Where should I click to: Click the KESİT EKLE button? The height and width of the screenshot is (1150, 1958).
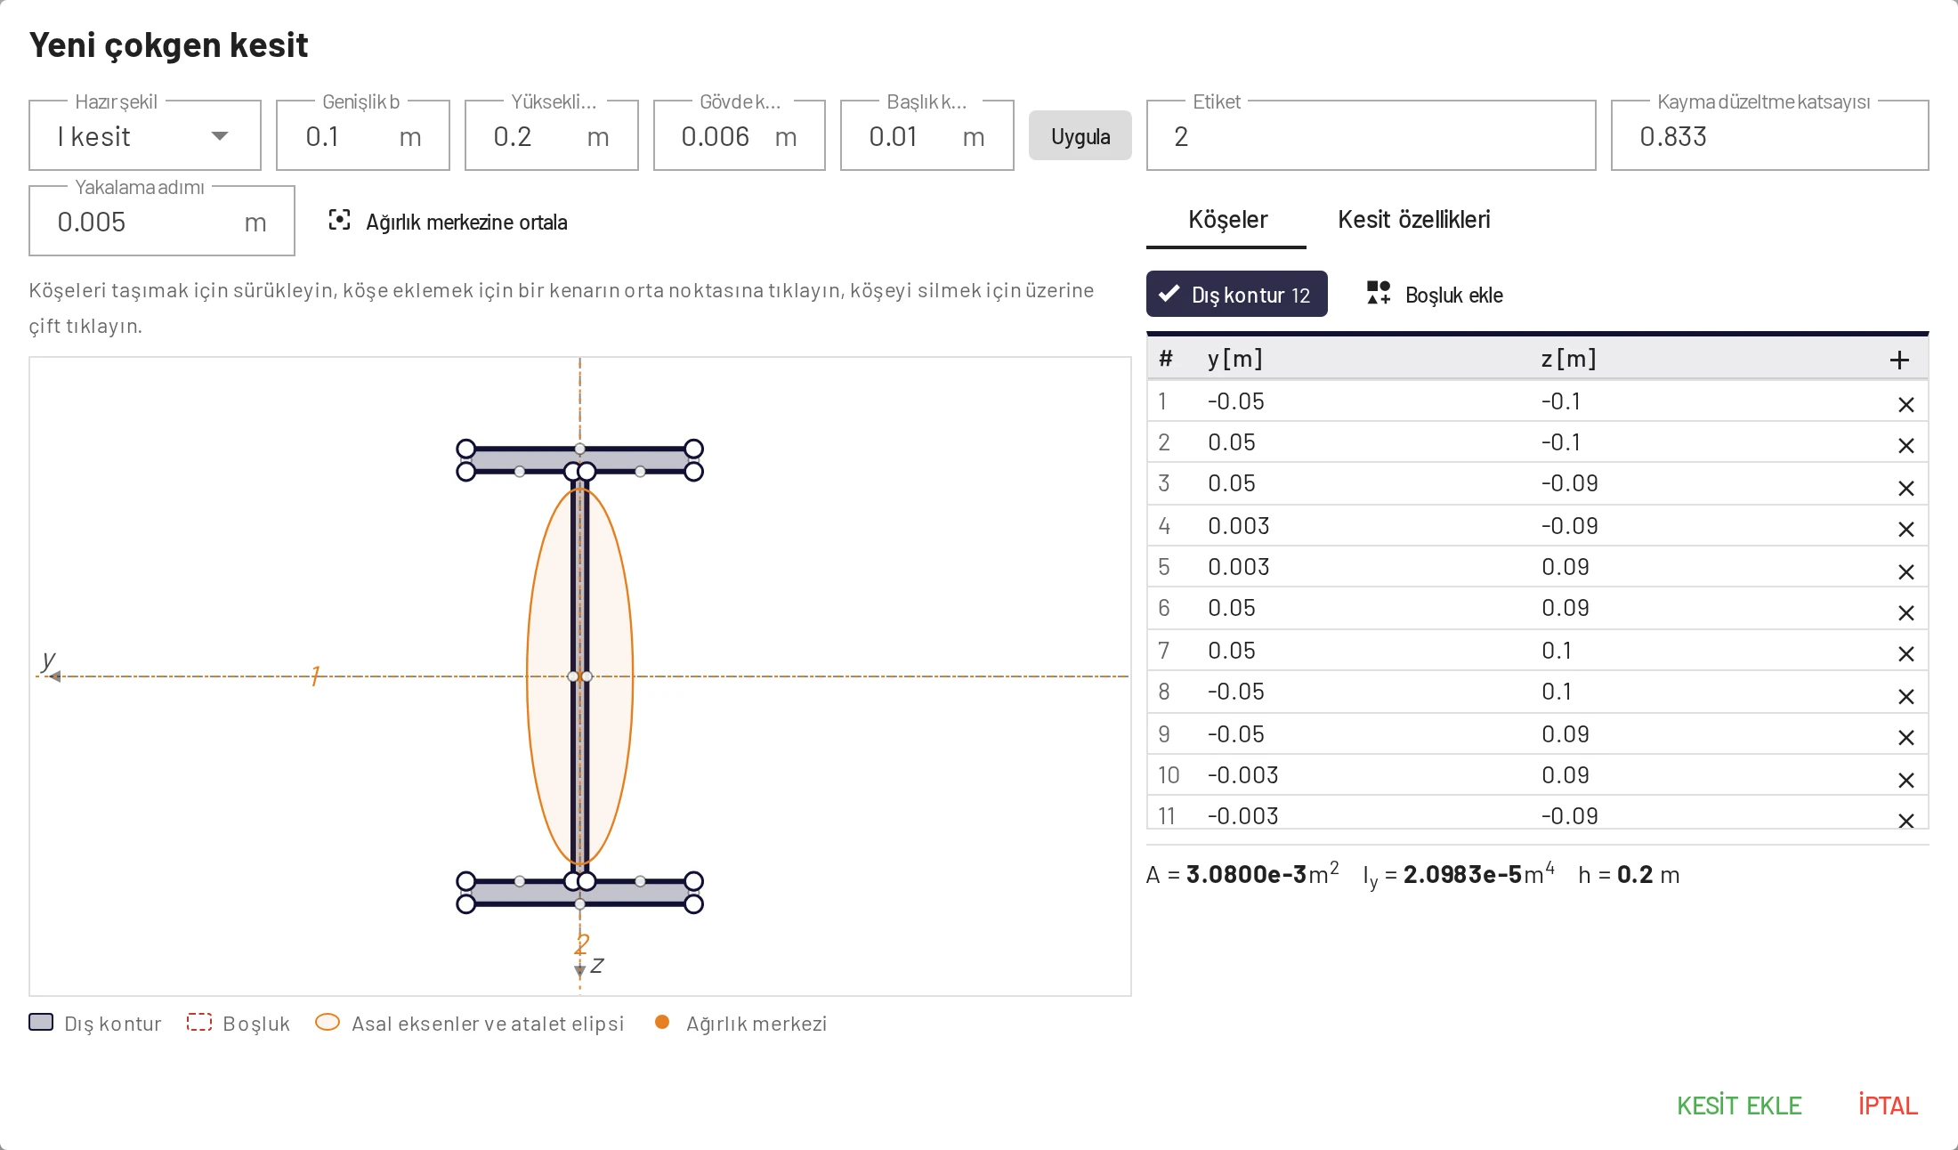pyautogui.click(x=1739, y=1105)
